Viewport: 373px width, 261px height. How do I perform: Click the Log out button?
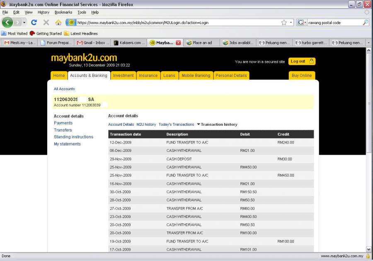pyautogui.click(x=302, y=61)
